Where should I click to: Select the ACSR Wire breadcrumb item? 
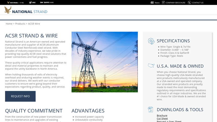pyautogui.click(x=34, y=24)
